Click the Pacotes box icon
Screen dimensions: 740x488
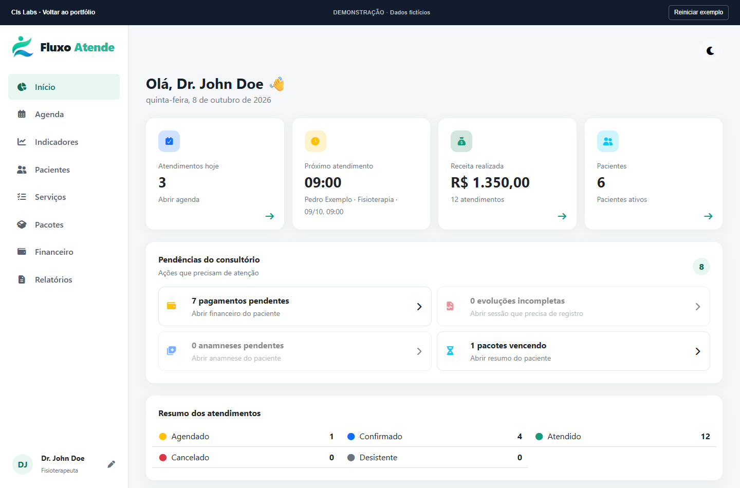tap(22, 224)
